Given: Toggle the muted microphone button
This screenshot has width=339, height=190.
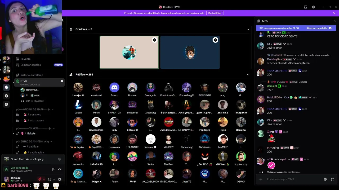Looking at the screenshot, I should coord(40,179).
